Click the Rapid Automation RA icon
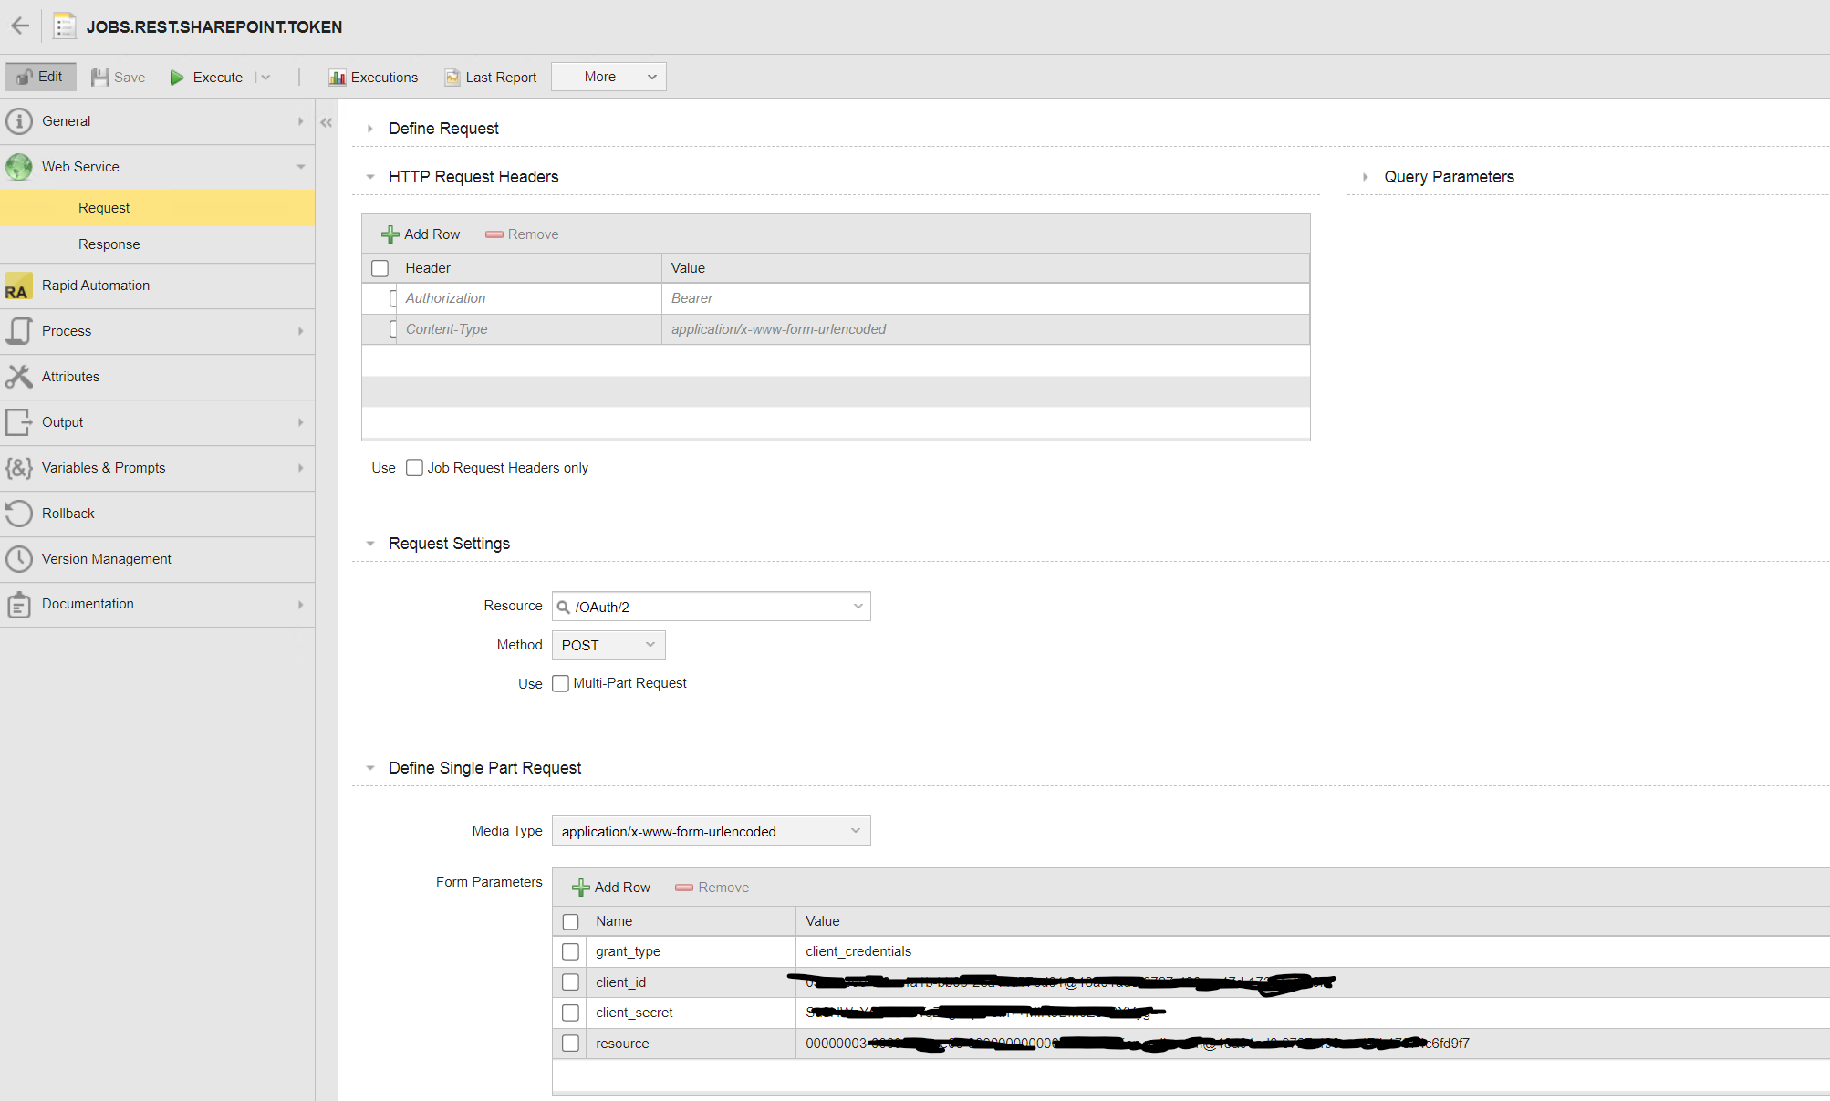1830x1101 pixels. (x=17, y=286)
